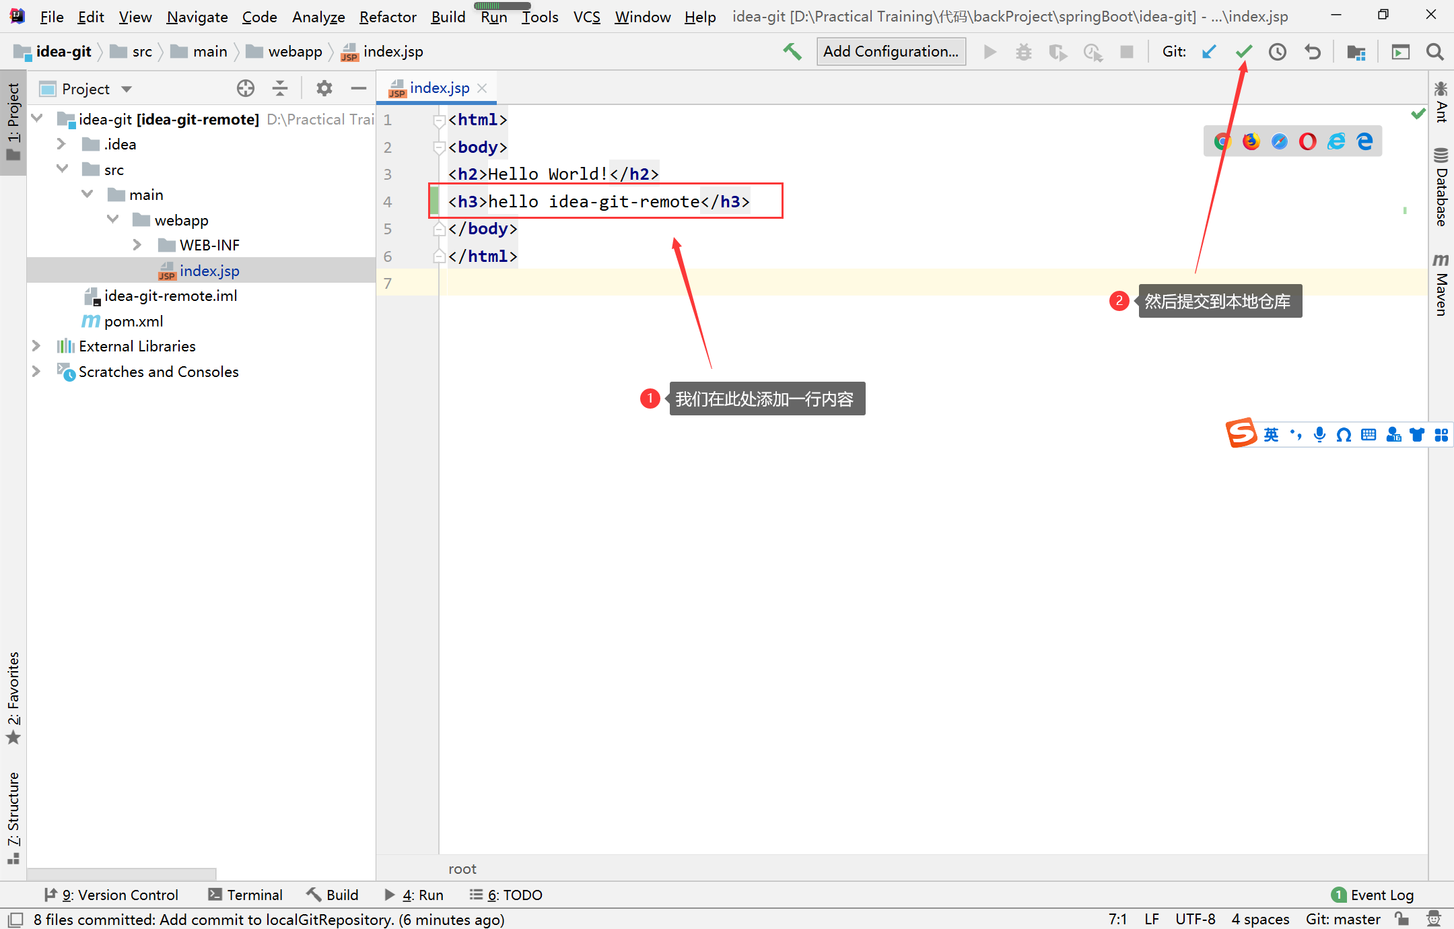Open the Analyze menu

(x=318, y=17)
